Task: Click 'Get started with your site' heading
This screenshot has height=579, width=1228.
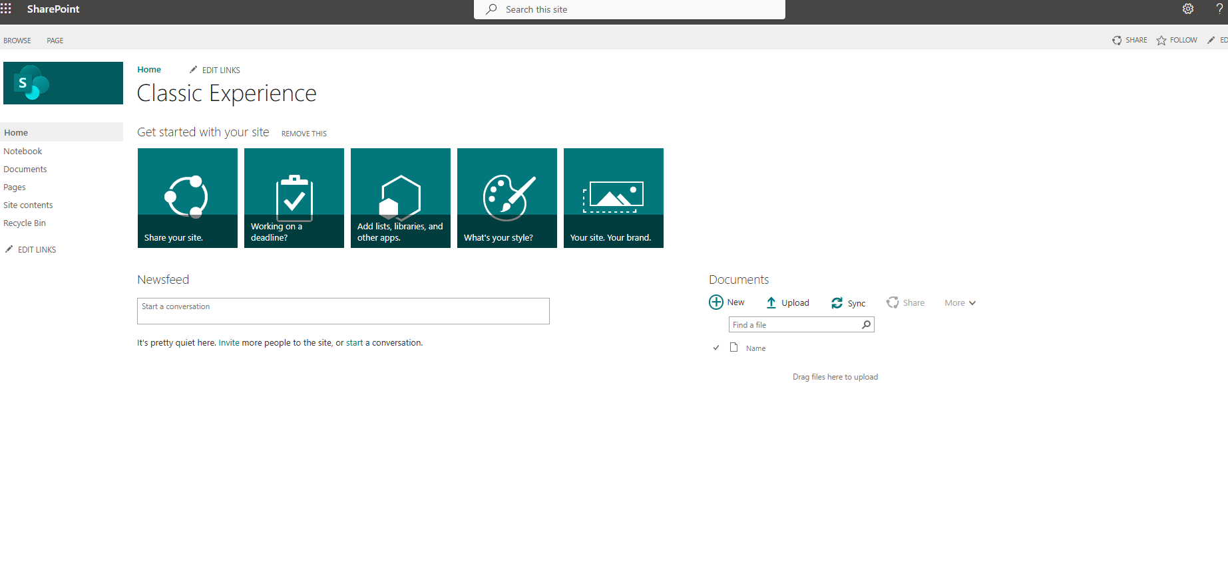Action: [203, 132]
